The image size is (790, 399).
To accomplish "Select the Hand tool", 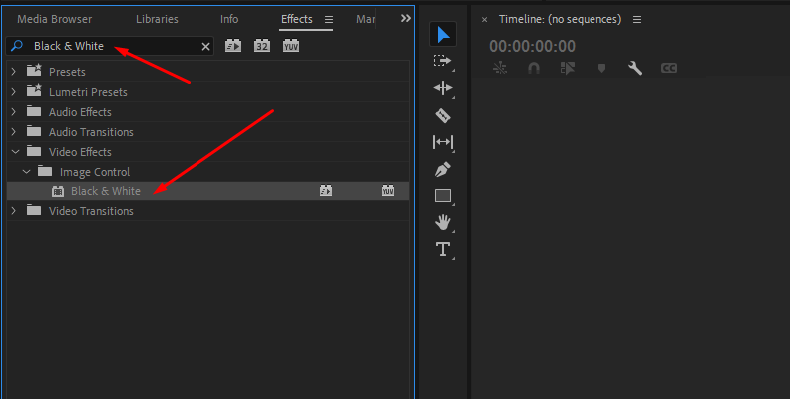I will pos(443,222).
